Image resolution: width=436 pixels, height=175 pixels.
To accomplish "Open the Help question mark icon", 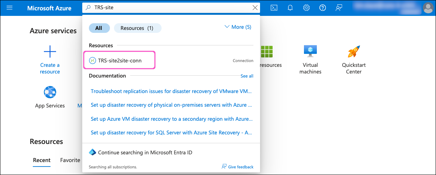I will coord(322,8).
